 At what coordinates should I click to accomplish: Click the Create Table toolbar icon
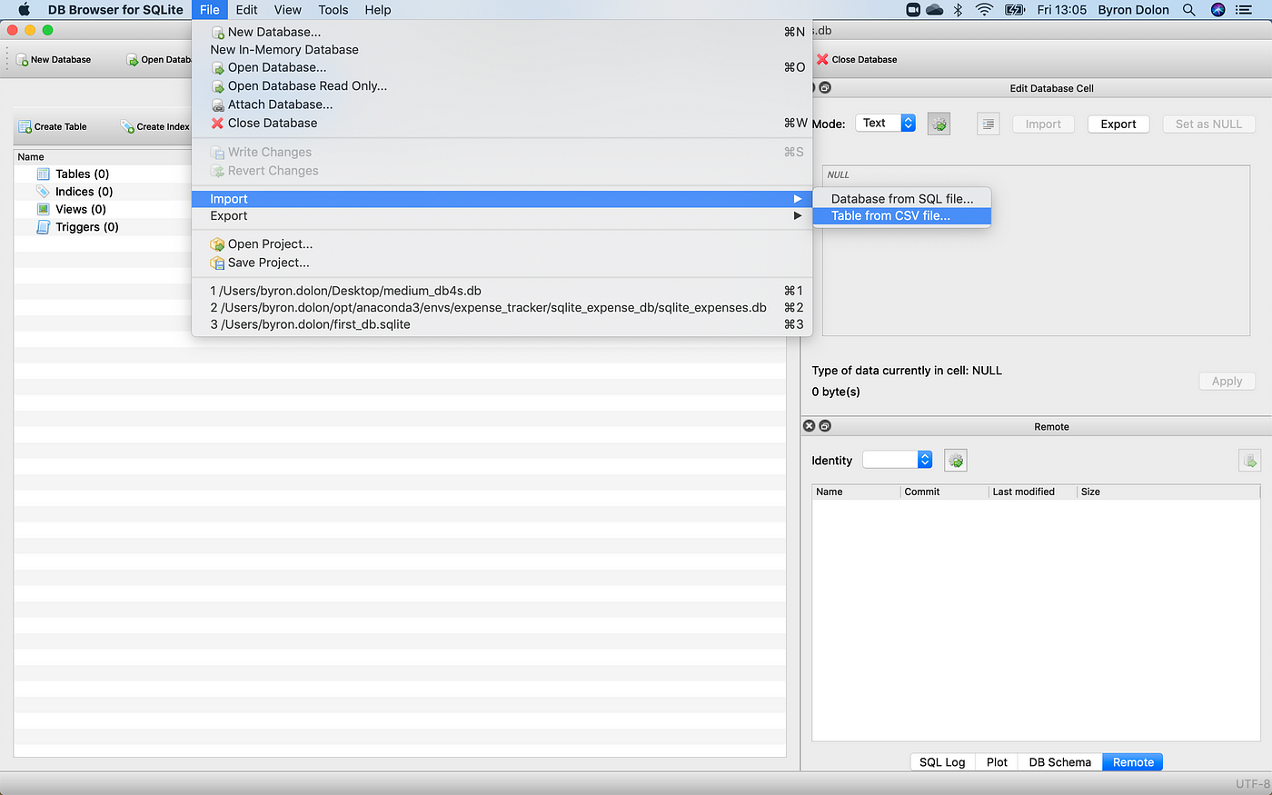tap(25, 126)
